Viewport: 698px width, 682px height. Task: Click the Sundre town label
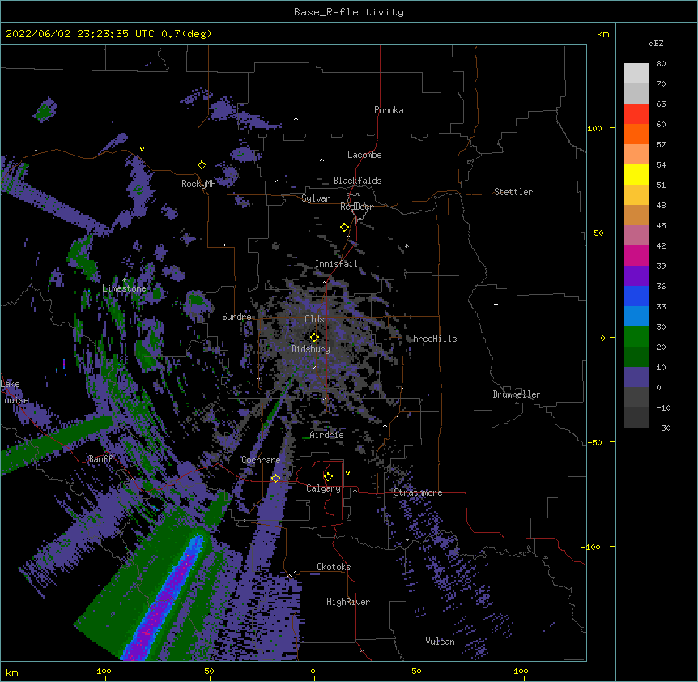point(236,317)
